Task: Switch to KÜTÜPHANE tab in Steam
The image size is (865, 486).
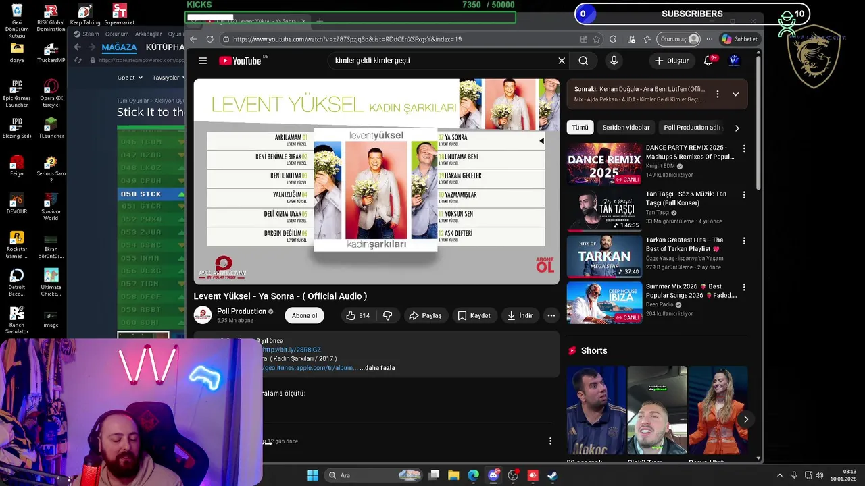Action: click(x=165, y=47)
